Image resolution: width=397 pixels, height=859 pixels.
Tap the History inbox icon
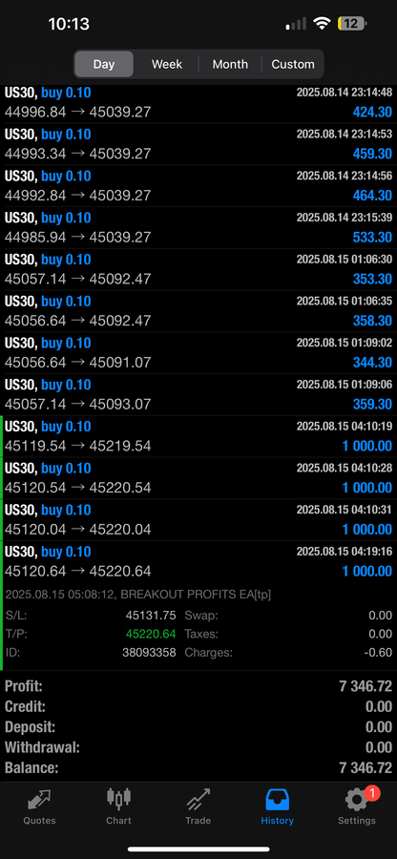coord(277,800)
